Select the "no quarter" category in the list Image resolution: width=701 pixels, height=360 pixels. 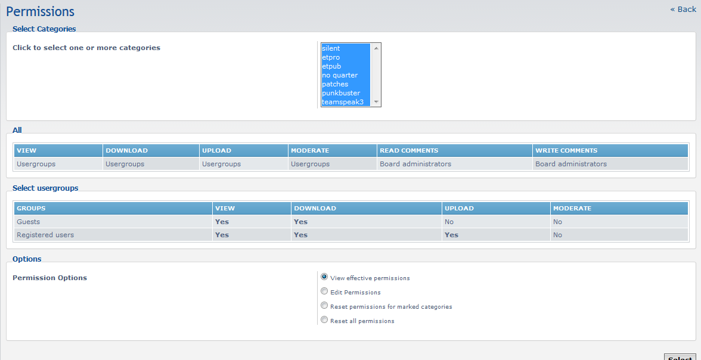(x=339, y=75)
